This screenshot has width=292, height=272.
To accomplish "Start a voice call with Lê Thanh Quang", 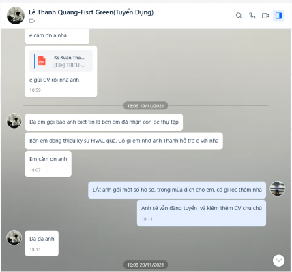I will [252, 16].
